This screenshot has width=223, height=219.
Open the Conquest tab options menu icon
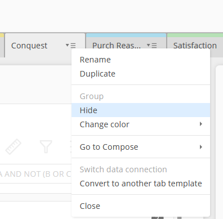click(x=71, y=45)
